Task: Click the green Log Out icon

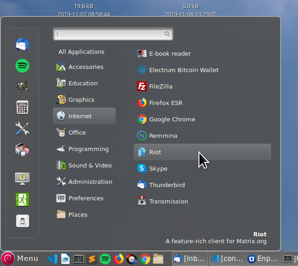Action: (22, 199)
